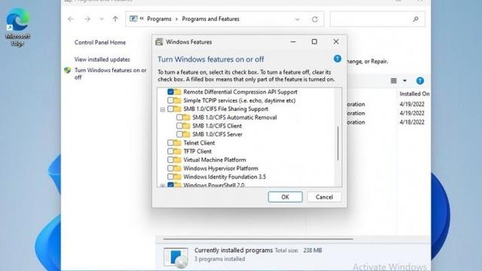
Task: Enable Telnet Client checkbox
Action: pyautogui.click(x=171, y=143)
